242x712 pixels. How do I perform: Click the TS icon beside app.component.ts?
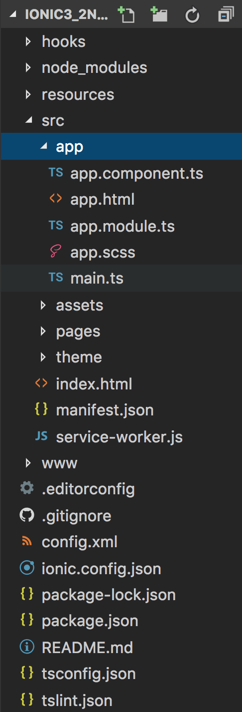tap(56, 173)
